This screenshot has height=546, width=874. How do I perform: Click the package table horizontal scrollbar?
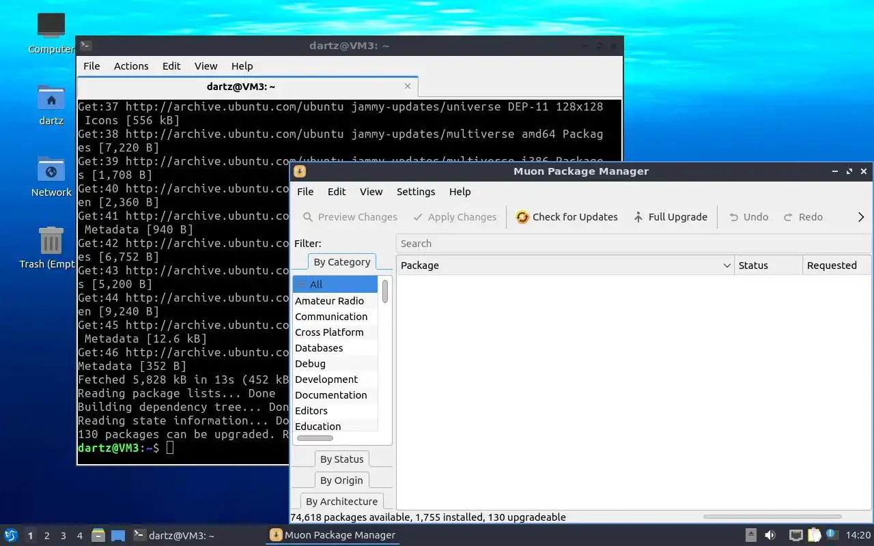pos(772,517)
